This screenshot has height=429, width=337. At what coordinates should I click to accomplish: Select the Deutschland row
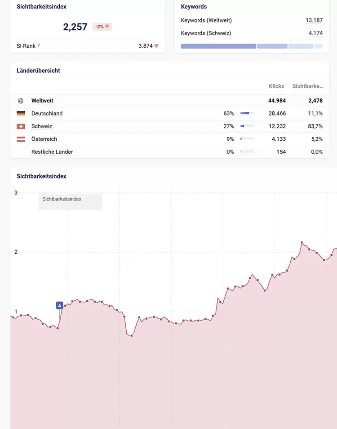click(47, 114)
